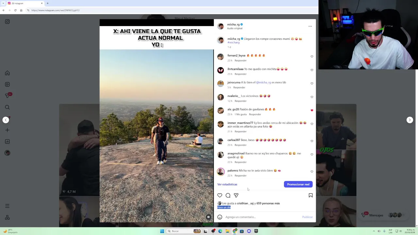The image size is (418, 235).
Task: Share the reel with the paper plane icon
Action: pos(236,195)
